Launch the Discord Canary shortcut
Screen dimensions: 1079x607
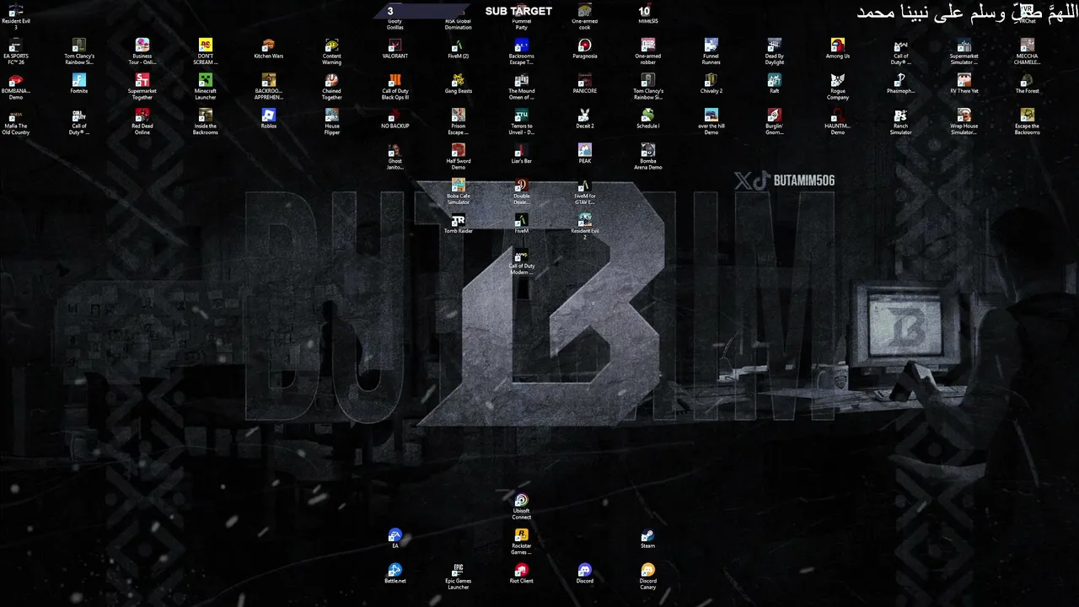point(648,577)
